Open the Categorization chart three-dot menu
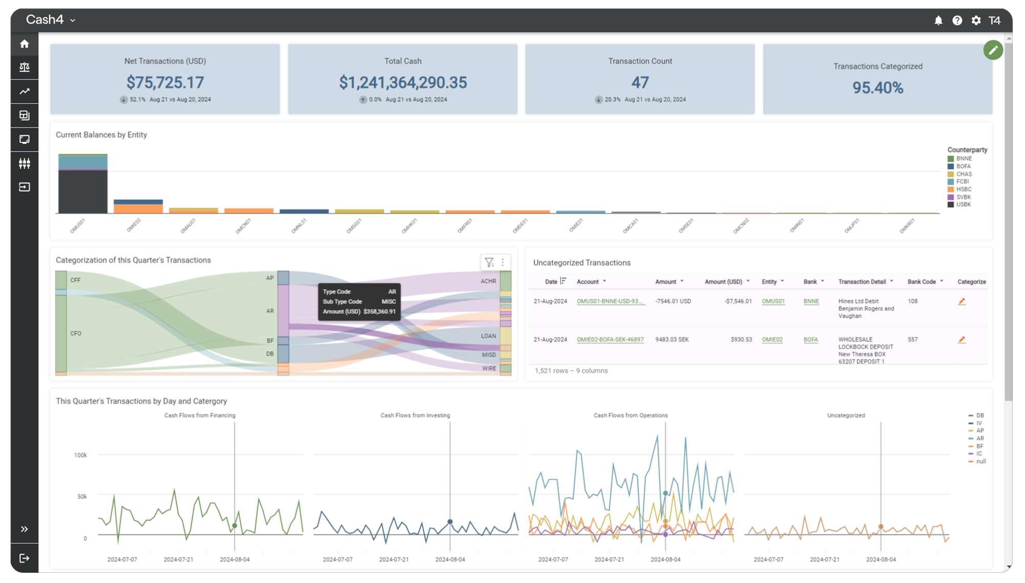 (x=503, y=262)
